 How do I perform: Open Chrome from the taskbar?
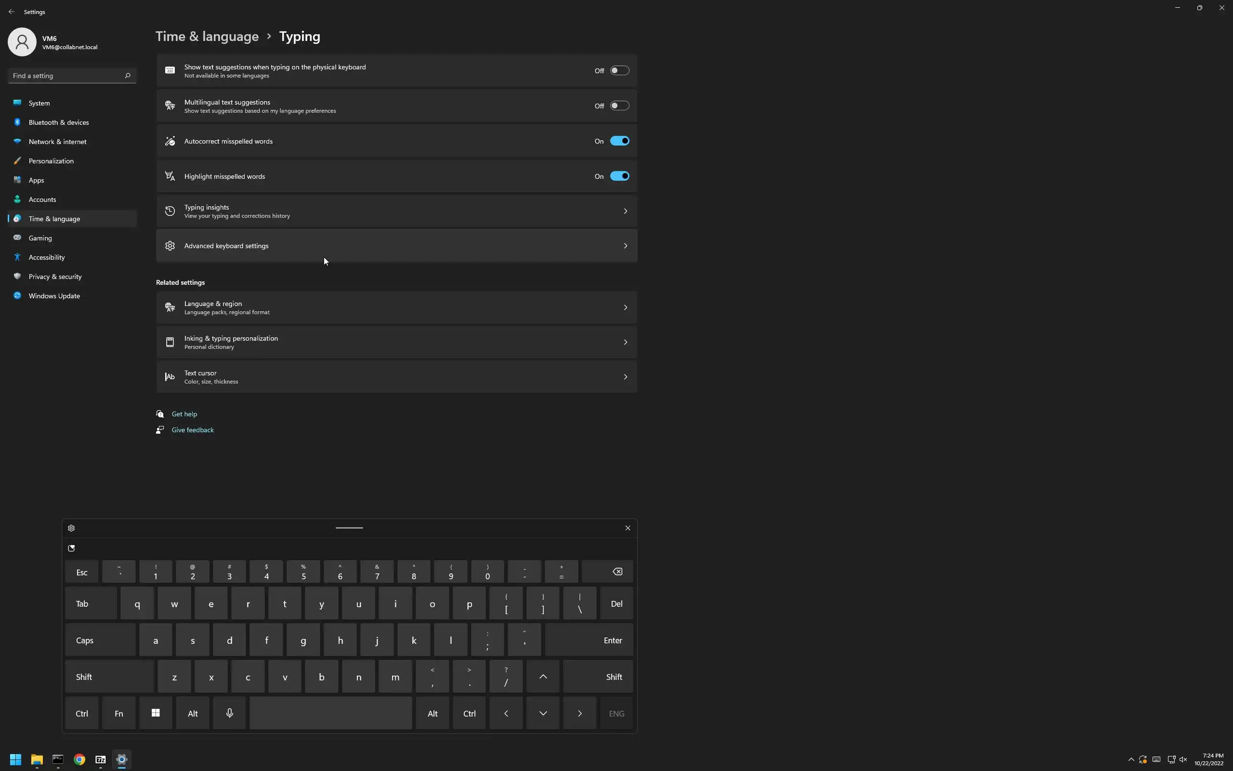[79, 759]
